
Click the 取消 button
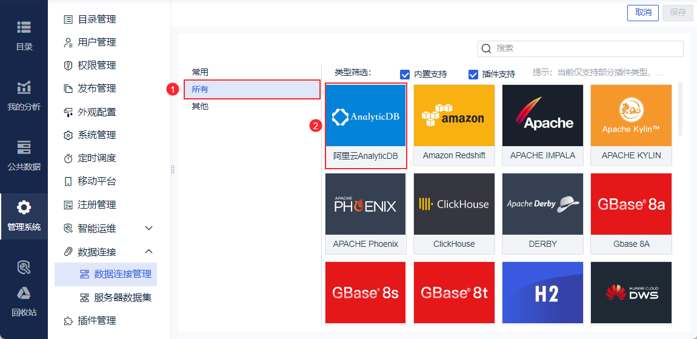[643, 13]
